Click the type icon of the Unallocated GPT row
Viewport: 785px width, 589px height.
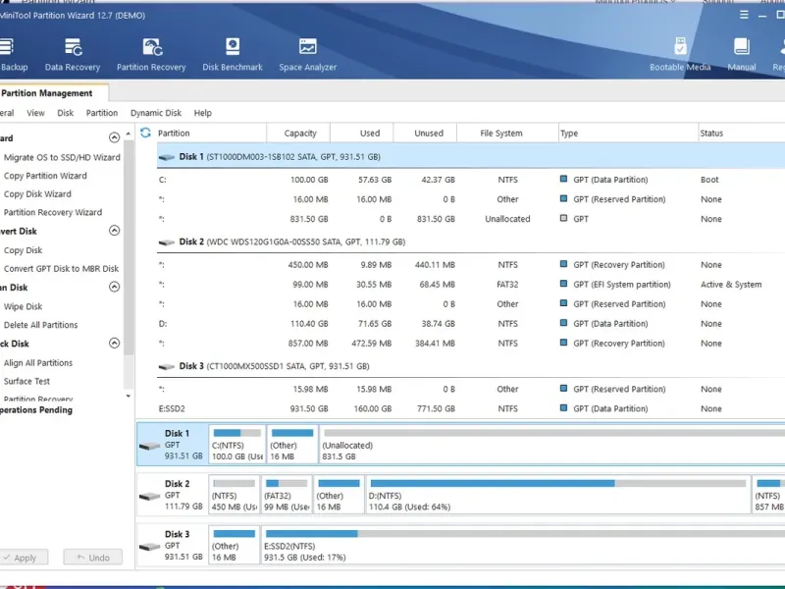563,218
